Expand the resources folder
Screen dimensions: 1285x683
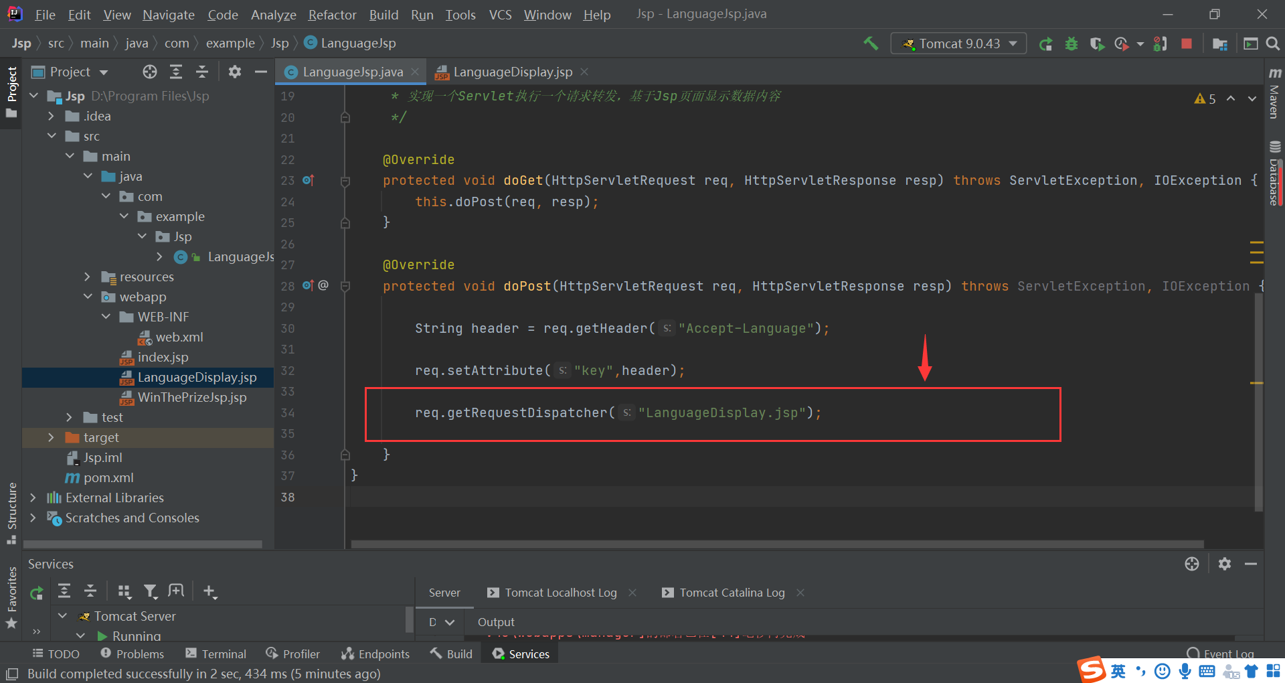tap(87, 277)
